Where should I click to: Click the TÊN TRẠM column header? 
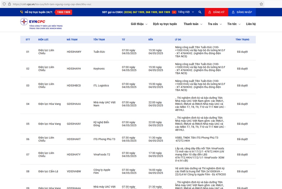[x=99, y=40]
